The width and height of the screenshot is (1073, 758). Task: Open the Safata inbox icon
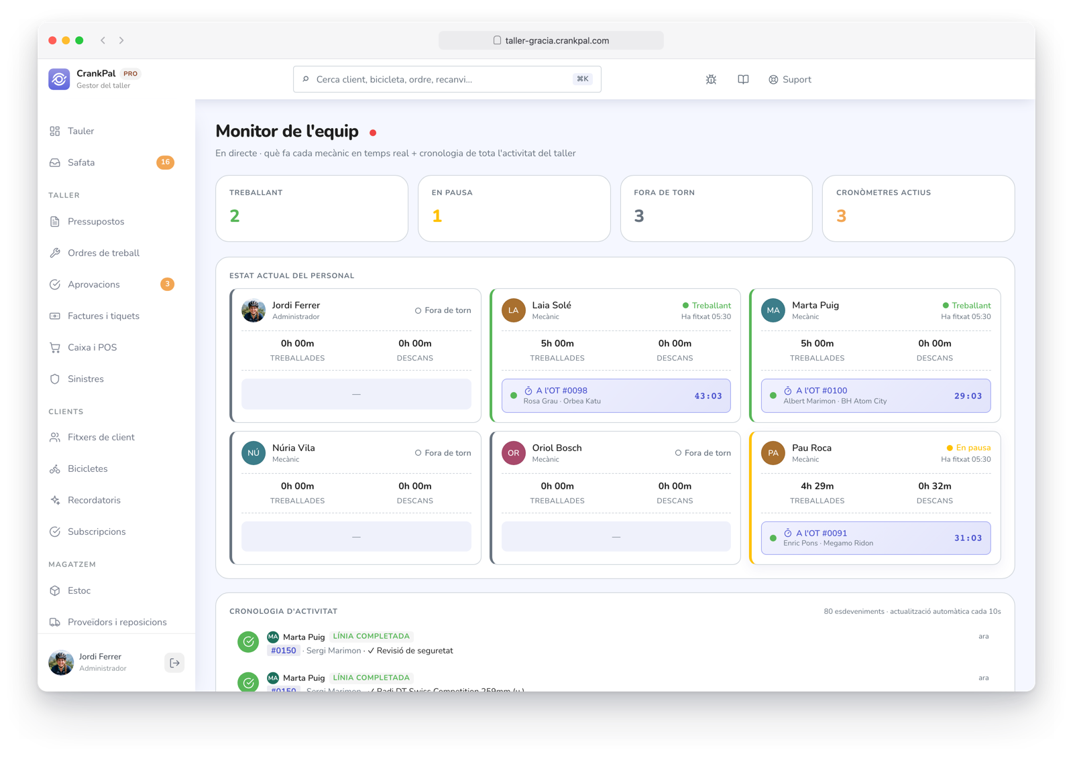[x=55, y=163]
